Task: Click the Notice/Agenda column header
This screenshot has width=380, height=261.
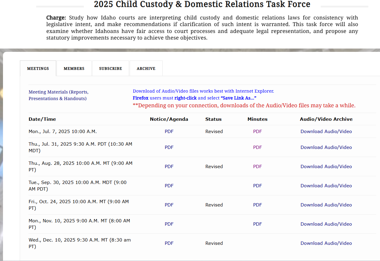Action: point(169,119)
